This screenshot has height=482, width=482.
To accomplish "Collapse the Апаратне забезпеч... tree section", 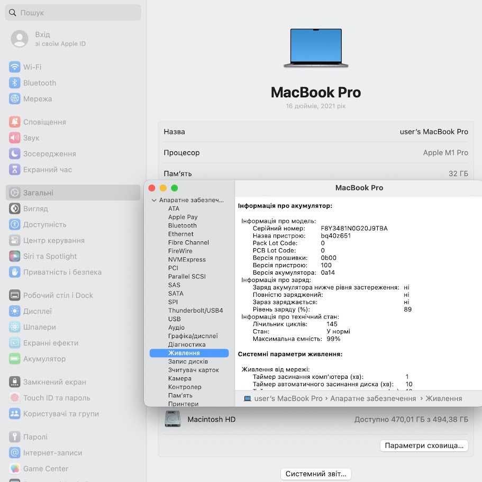I will pos(154,200).
